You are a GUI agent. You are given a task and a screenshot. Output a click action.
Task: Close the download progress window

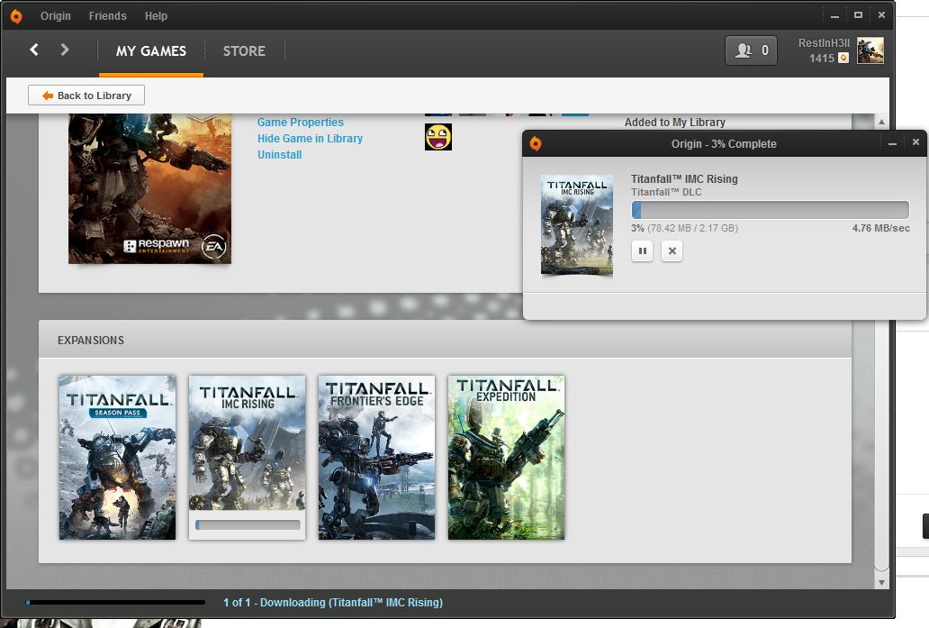[915, 142]
